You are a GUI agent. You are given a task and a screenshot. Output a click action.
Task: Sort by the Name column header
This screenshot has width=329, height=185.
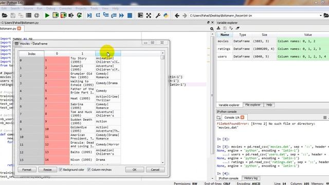click(225, 34)
